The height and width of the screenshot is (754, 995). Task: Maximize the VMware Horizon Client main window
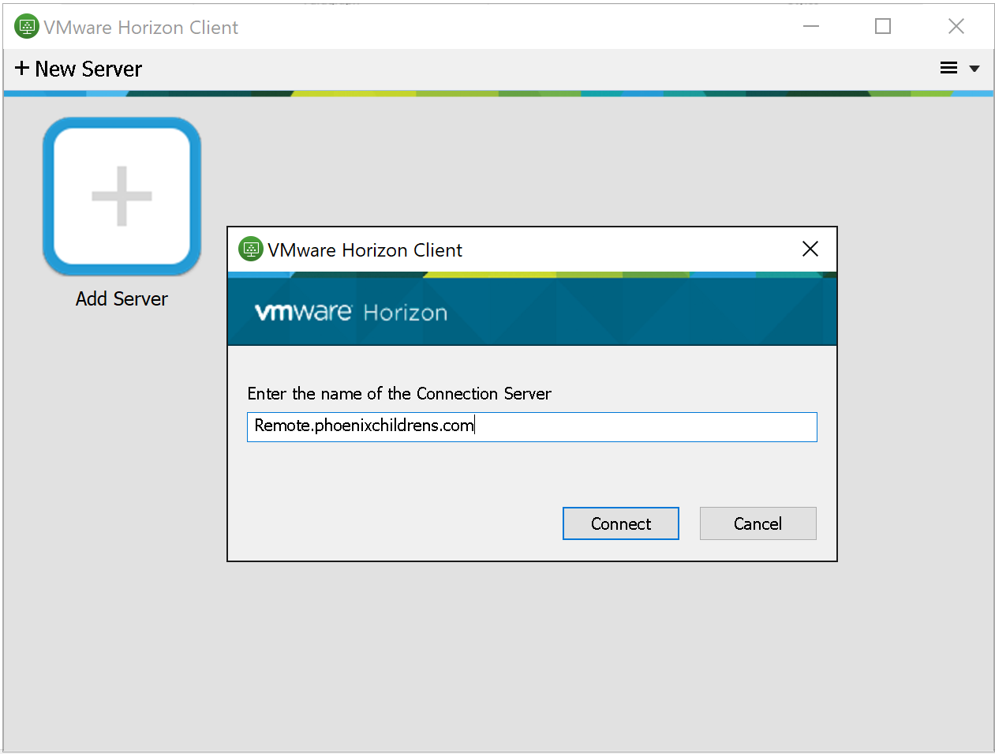pos(883,27)
